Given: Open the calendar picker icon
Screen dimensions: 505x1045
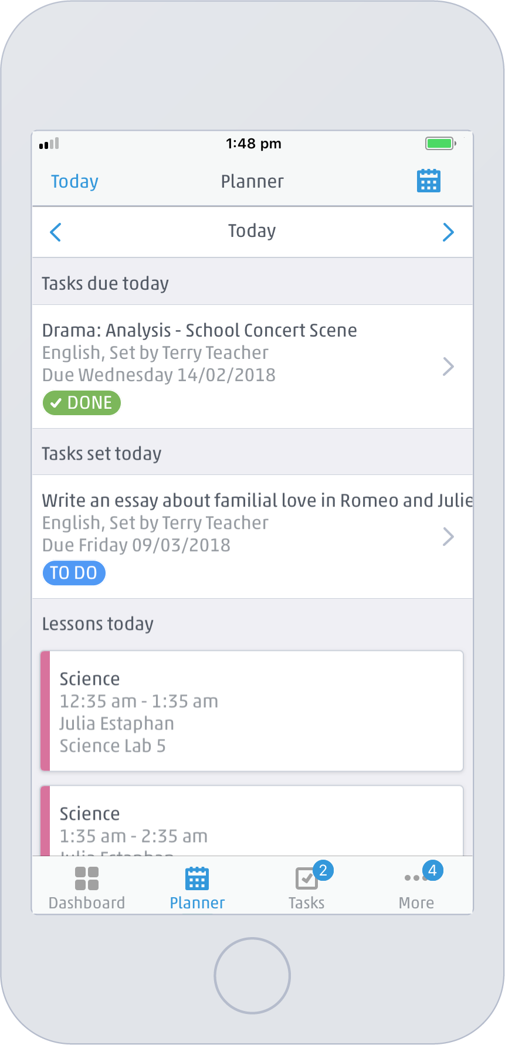Looking at the screenshot, I should (x=428, y=181).
